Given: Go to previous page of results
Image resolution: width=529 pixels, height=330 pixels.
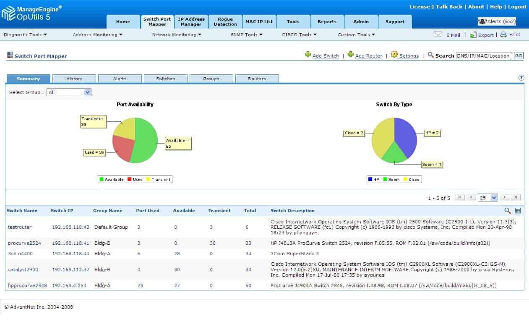Looking at the screenshot, I should click(x=471, y=197).
